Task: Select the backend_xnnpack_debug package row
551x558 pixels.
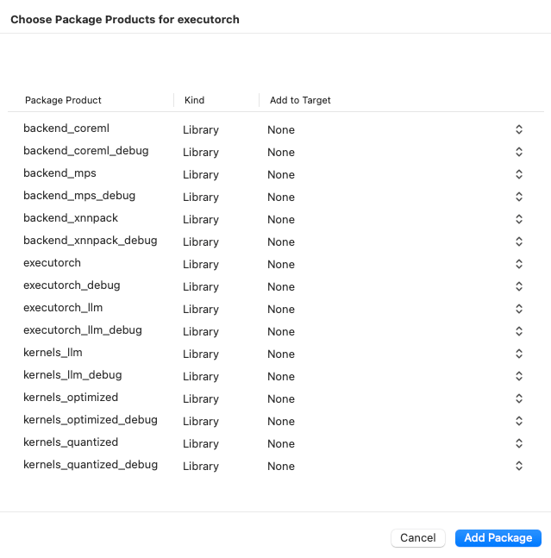Action: [91, 241]
